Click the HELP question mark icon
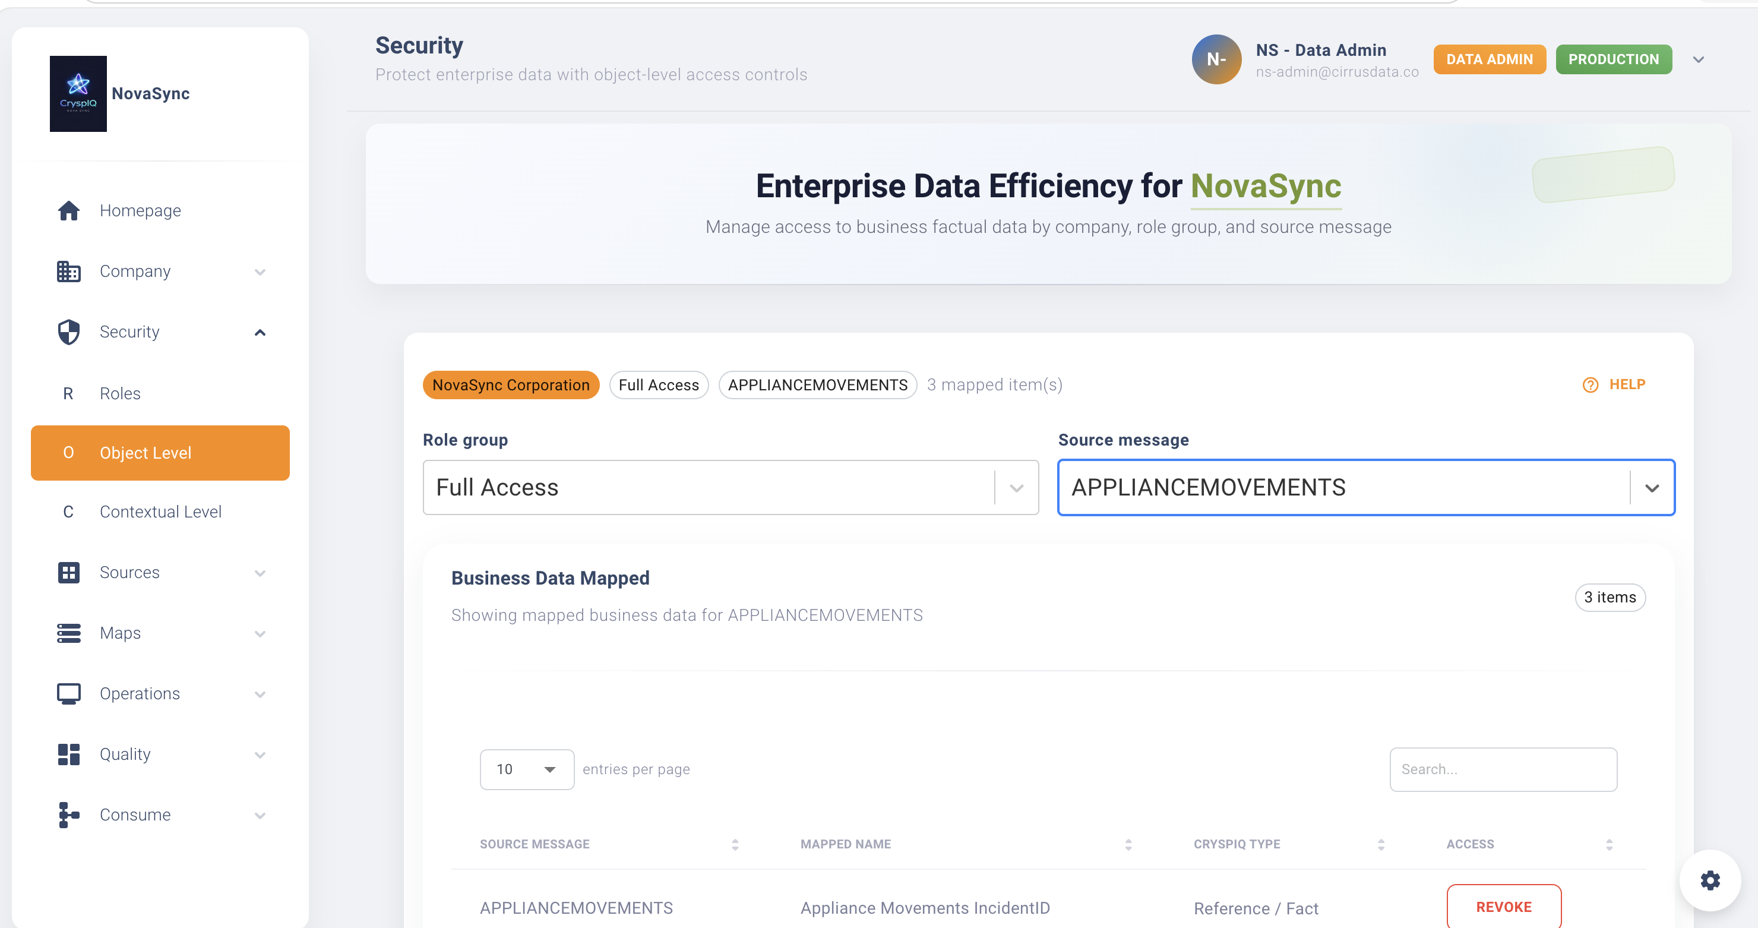This screenshot has width=1758, height=928. click(x=1590, y=385)
